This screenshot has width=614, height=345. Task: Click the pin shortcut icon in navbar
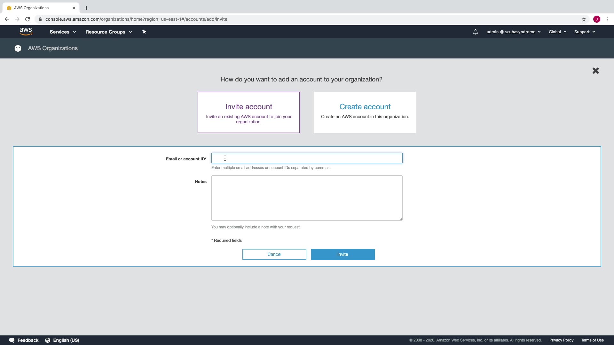(144, 32)
